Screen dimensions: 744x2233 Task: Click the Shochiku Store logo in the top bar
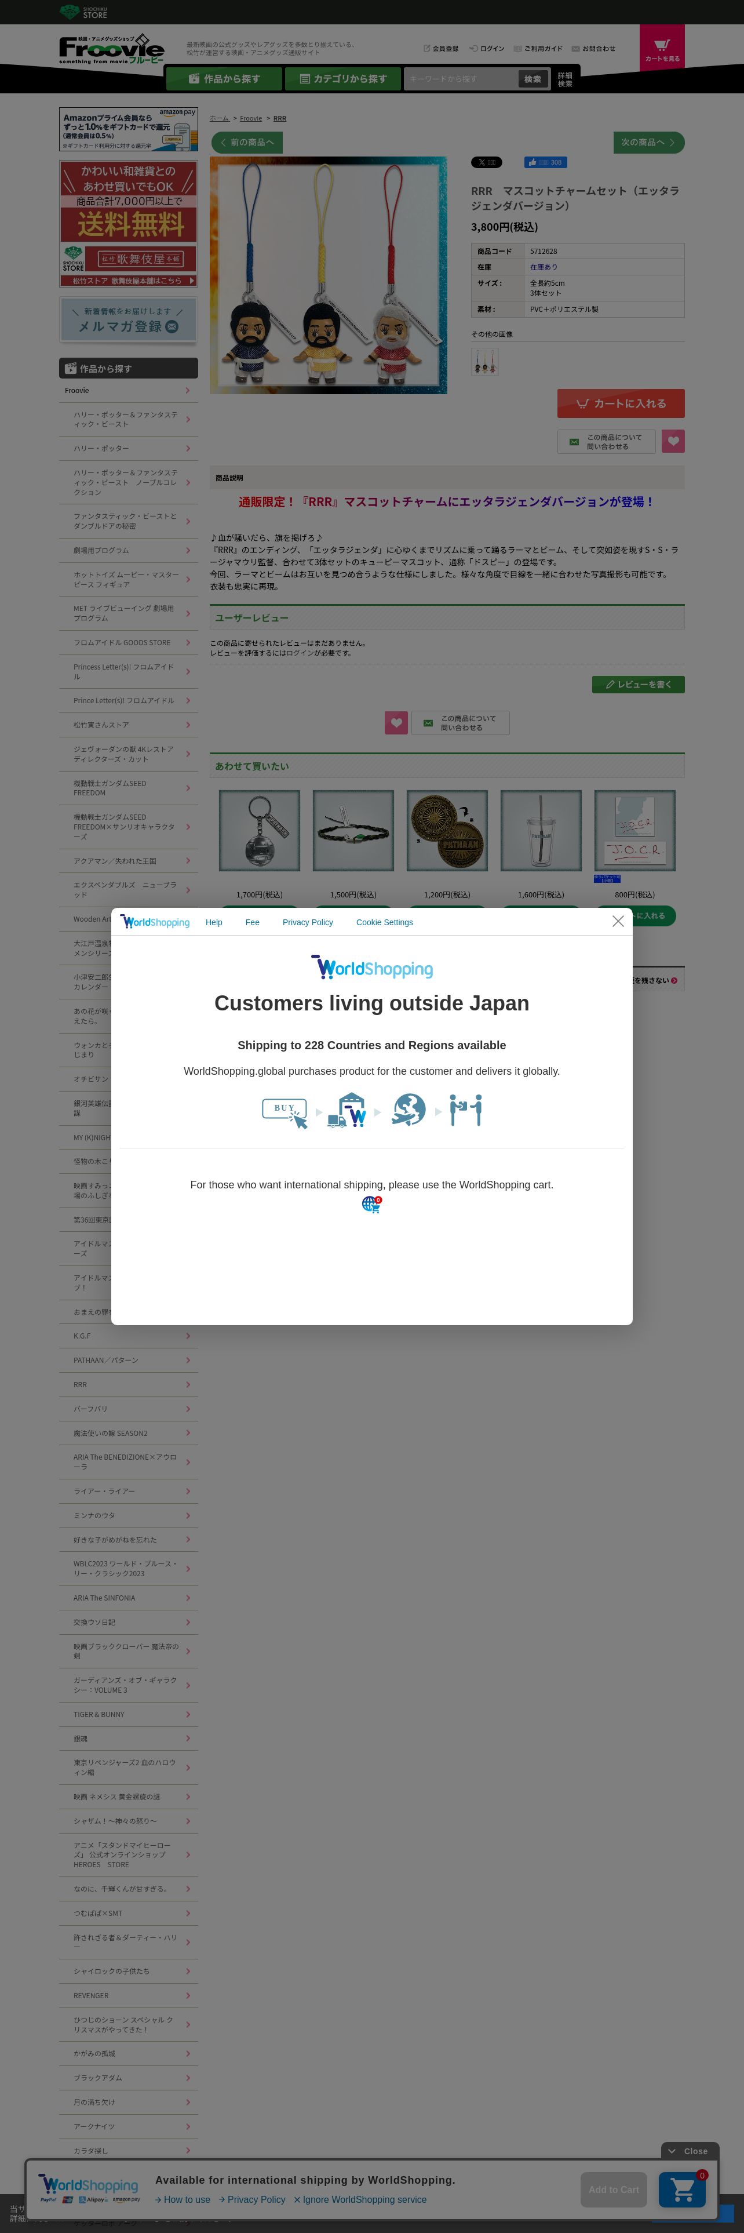coord(83,12)
